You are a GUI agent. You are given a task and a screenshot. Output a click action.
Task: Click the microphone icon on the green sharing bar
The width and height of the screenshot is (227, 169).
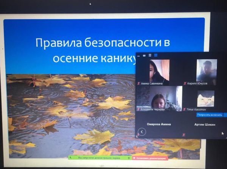(71, 158)
